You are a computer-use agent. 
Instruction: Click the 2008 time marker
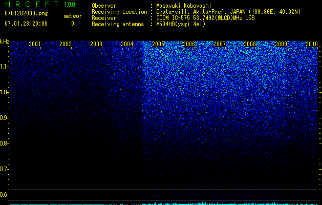(250, 44)
